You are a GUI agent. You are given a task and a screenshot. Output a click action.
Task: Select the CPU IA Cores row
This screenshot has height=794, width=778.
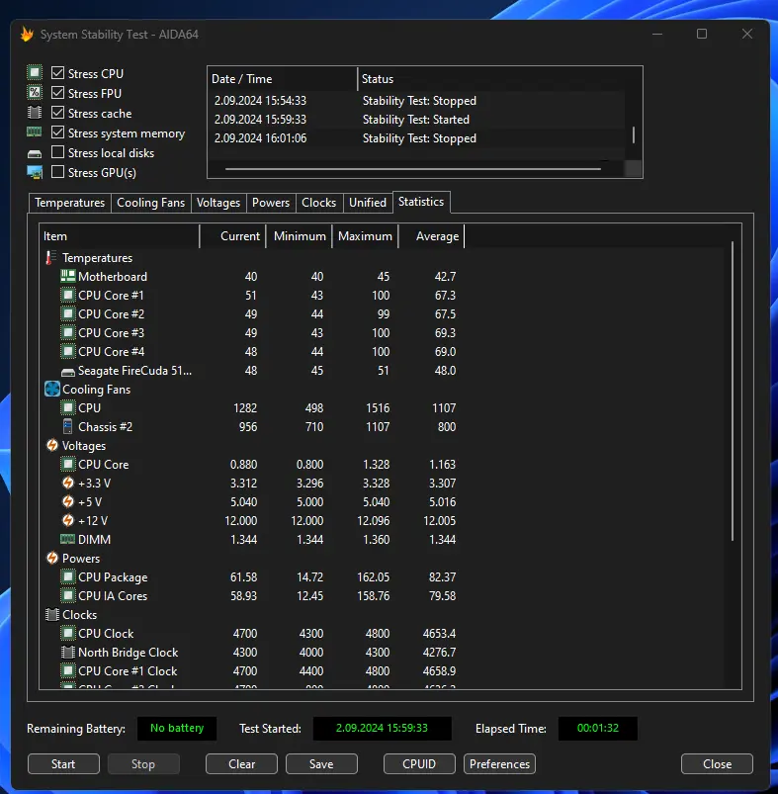252,596
